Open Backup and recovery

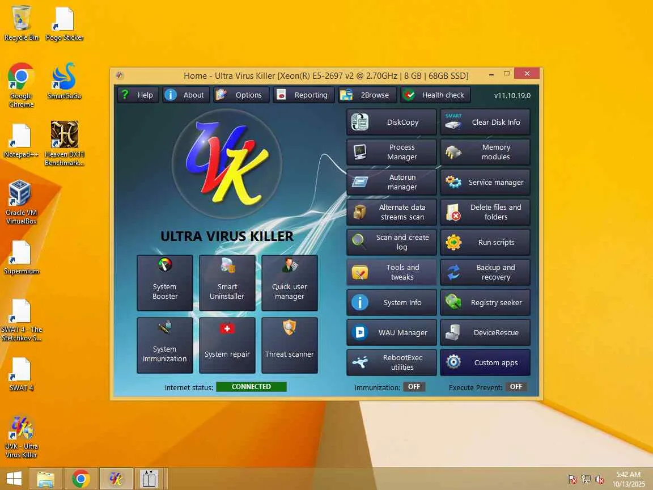[x=485, y=272]
